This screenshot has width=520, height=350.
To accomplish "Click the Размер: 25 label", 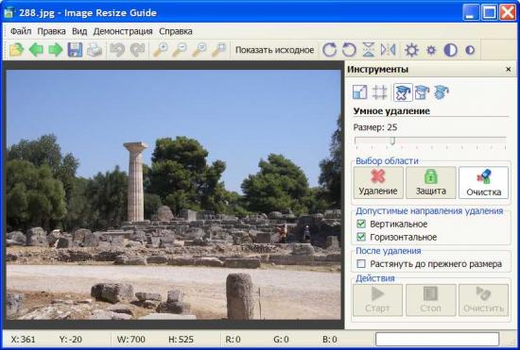I will (375, 127).
